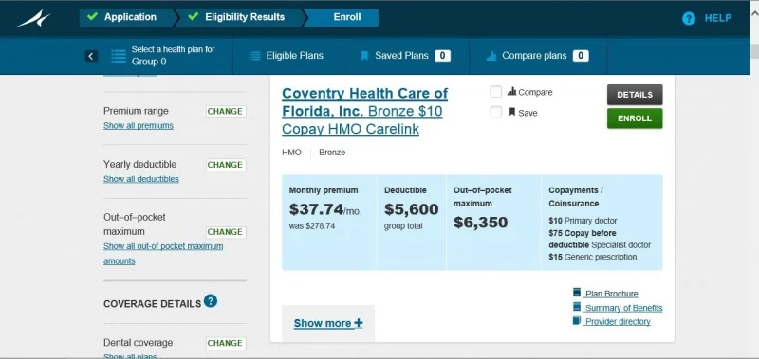Image resolution: width=759 pixels, height=359 pixels.
Task: Click the list icon for Select a health plan
Action: [x=119, y=56]
